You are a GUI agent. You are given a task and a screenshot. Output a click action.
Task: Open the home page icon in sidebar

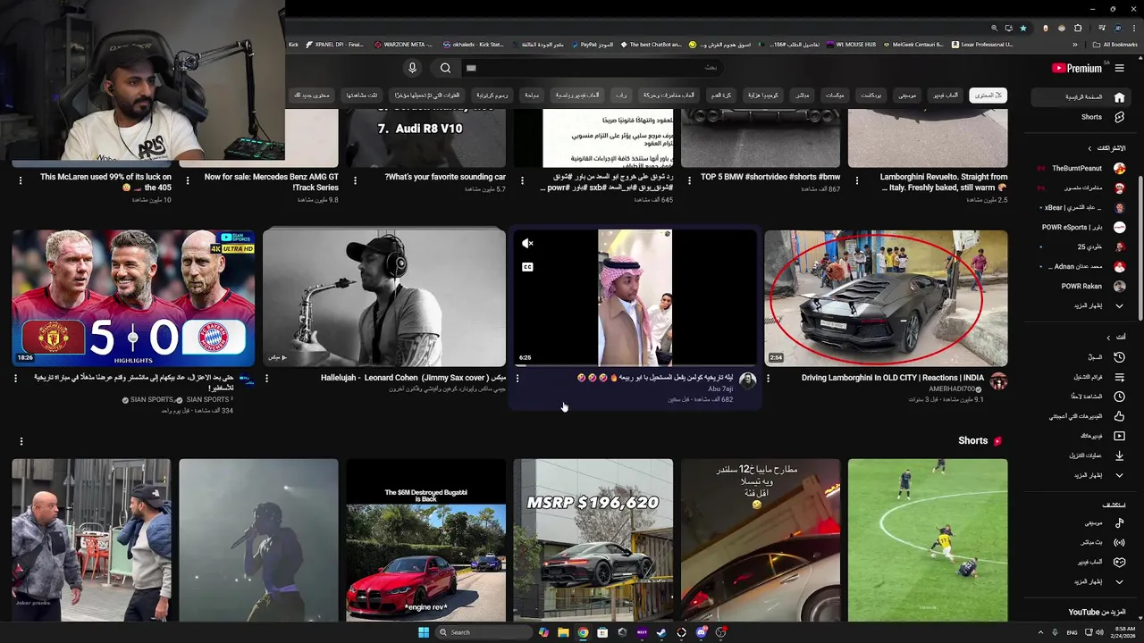1119,97
